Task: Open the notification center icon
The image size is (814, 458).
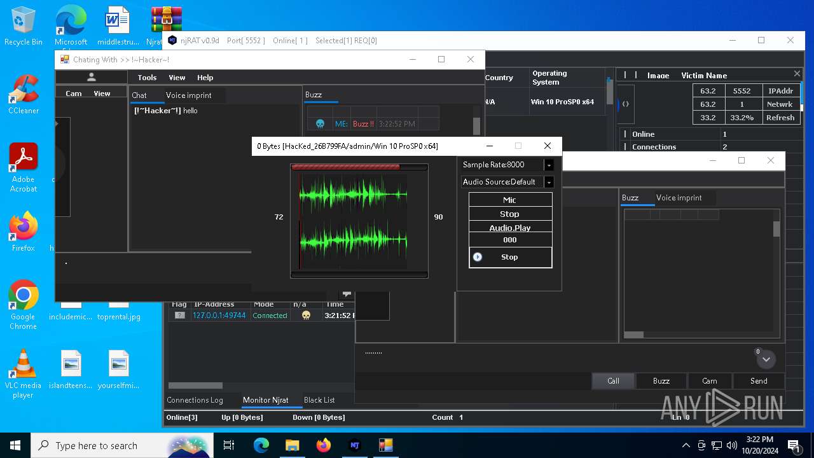Action: (x=794, y=445)
